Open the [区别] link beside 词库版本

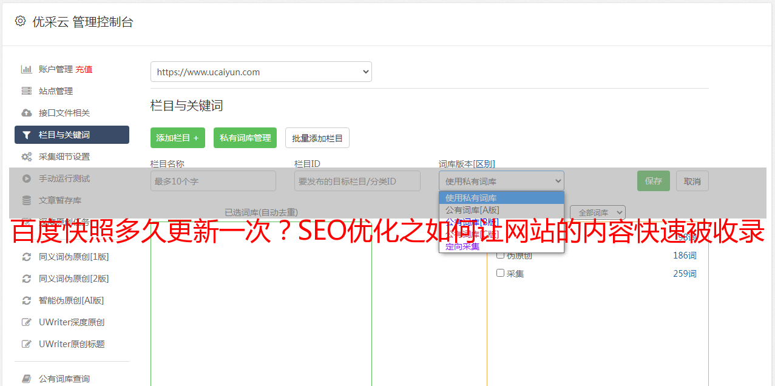coord(484,164)
